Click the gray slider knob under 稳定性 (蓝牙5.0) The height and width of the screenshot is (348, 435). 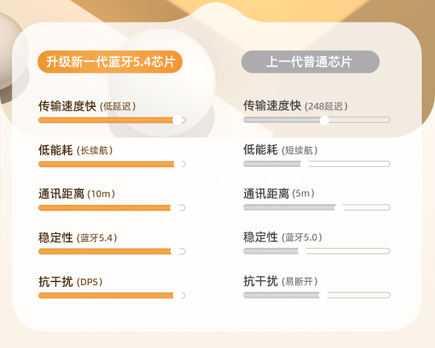302,251
